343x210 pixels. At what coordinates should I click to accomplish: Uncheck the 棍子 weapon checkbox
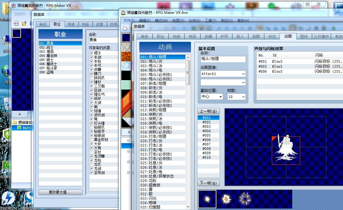92,53
